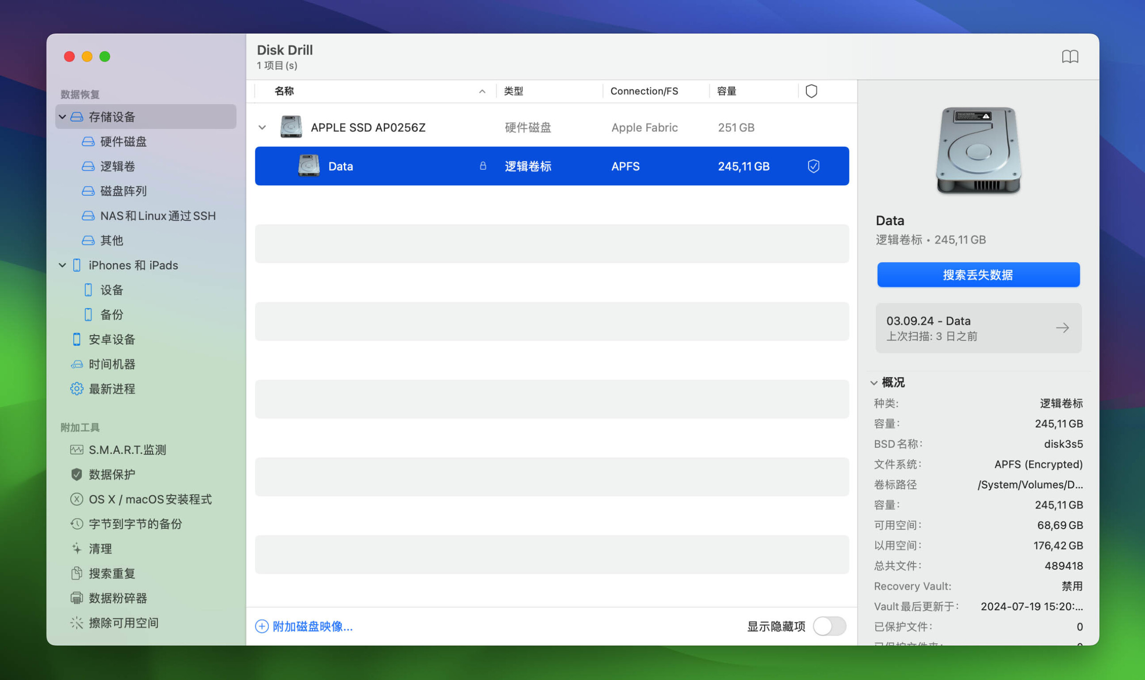
Task: Click the /System/Volumes/D... path value
Action: coord(1030,485)
